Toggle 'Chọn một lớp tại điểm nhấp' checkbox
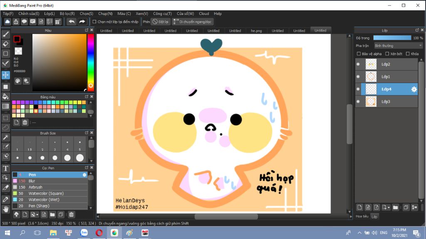The height and width of the screenshot is (239, 426). point(94,22)
